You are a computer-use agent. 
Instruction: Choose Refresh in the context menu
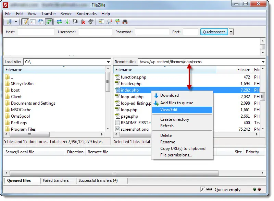(182, 126)
